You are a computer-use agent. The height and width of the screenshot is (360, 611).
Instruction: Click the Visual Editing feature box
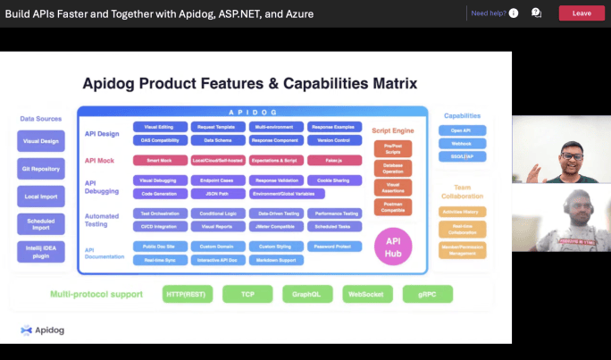(x=160, y=127)
